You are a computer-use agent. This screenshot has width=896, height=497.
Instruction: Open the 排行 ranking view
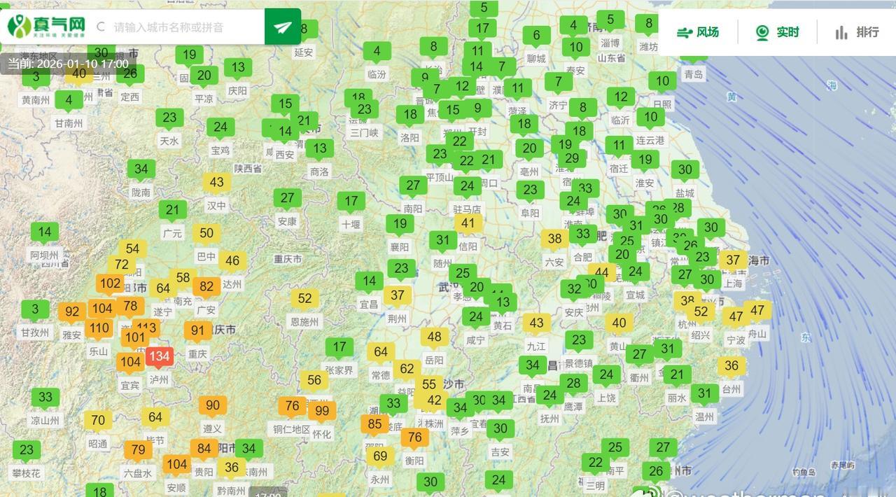[x=857, y=32]
